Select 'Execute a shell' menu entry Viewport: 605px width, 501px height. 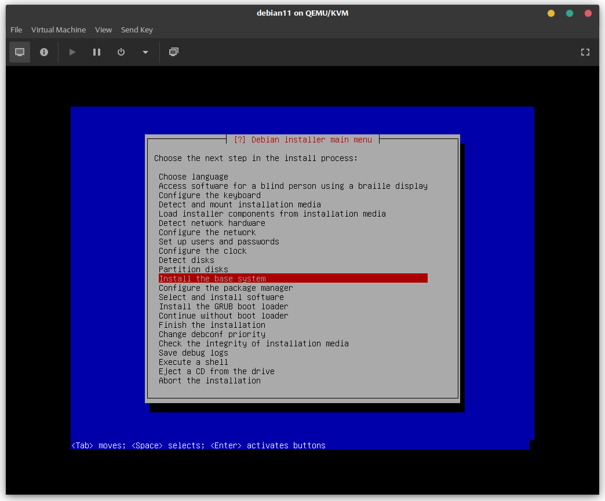point(194,362)
